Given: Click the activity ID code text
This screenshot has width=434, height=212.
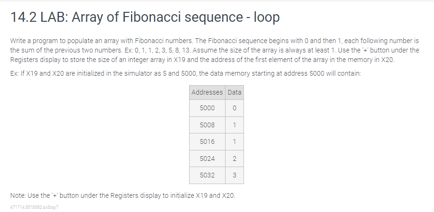Looking at the screenshot, I should [35, 207].
